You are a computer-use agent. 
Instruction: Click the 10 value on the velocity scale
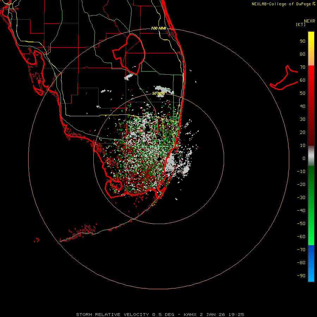click(x=303, y=145)
